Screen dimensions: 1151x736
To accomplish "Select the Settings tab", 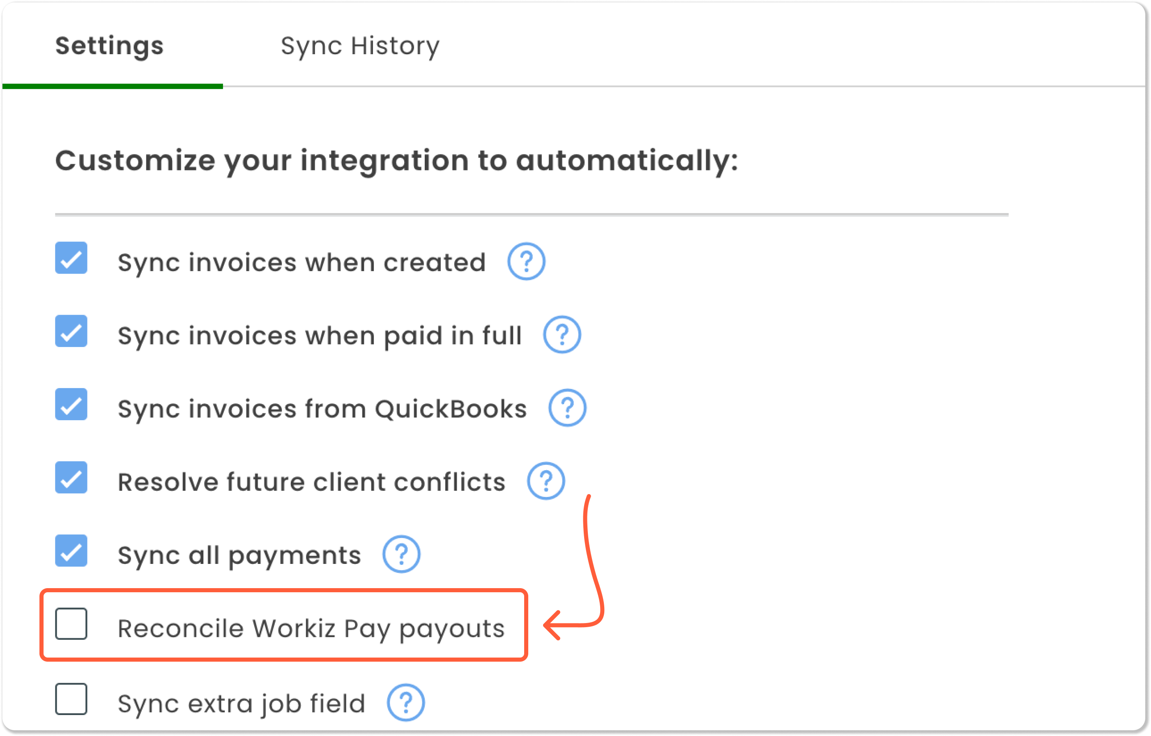I will coord(109,46).
